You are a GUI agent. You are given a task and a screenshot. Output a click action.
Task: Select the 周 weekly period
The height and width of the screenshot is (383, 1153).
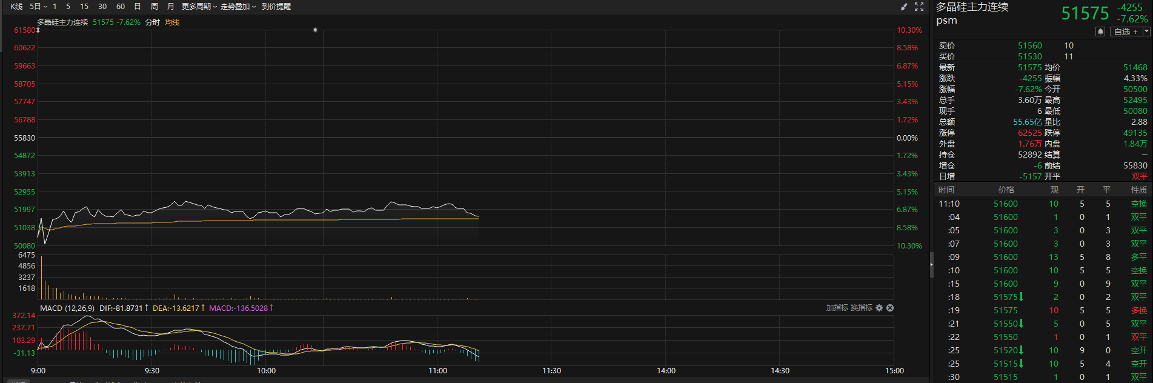pyautogui.click(x=155, y=7)
